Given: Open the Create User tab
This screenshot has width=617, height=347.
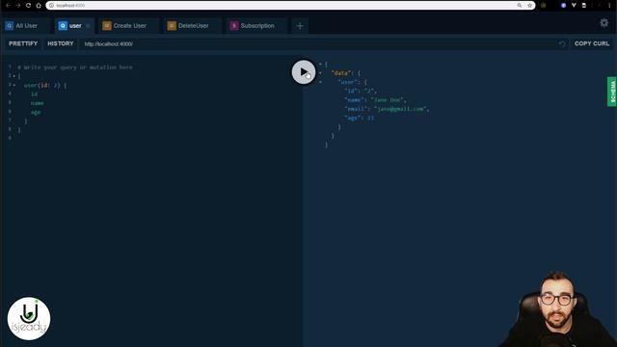Looking at the screenshot, I should pos(129,26).
